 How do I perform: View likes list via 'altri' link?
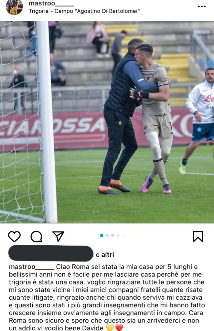108,255
